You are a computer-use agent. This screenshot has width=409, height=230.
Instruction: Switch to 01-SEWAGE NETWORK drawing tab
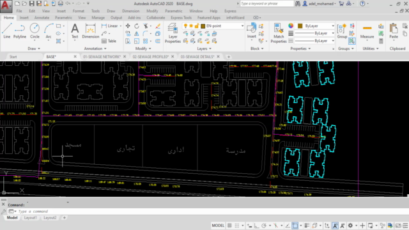(102, 57)
